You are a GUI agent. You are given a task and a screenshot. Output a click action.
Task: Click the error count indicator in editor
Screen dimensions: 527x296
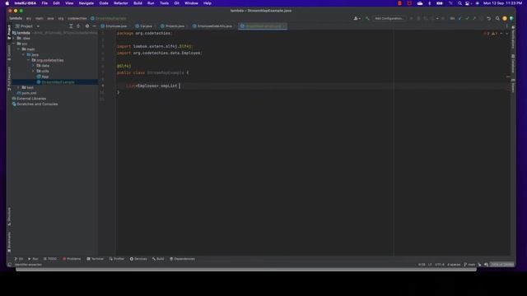click(x=487, y=34)
